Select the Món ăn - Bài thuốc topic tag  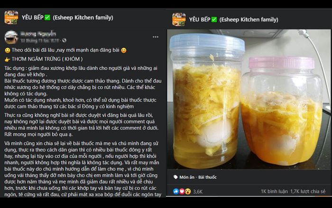pyautogui.click(x=198, y=177)
